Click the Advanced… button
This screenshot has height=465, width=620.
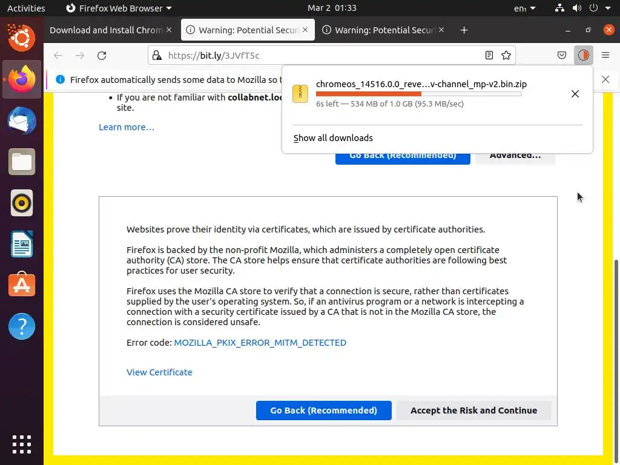pyautogui.click(x=515, y=157)
